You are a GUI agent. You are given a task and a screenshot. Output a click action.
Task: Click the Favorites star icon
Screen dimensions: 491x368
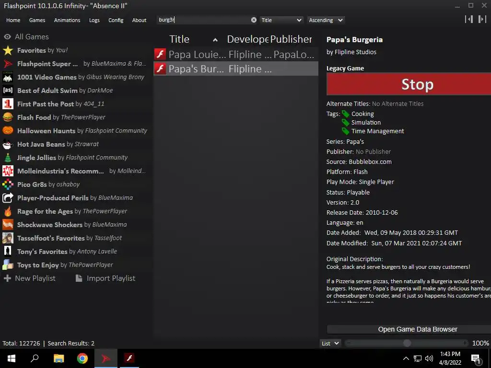point(8,50)
